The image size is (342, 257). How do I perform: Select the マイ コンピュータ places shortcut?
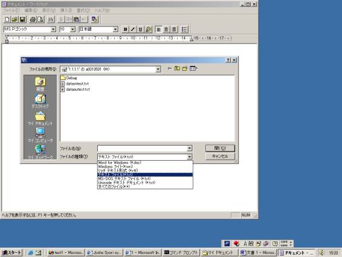(x=40, y=135)
